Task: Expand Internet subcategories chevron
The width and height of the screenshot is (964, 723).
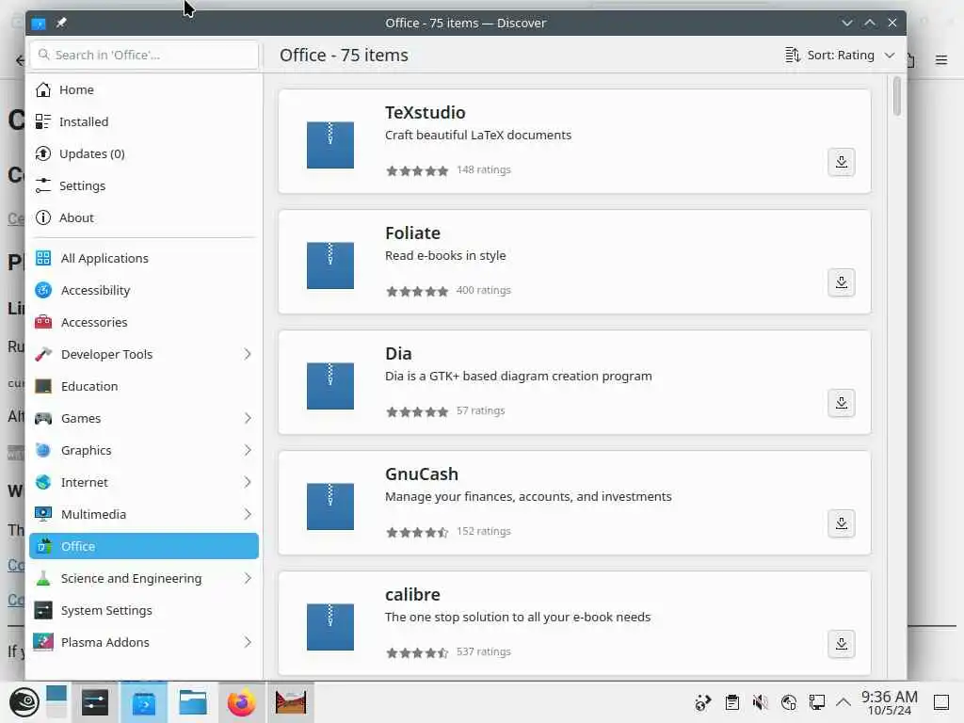Action: 248,482
